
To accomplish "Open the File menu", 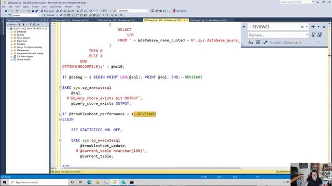I will click(x=4, y=7).
